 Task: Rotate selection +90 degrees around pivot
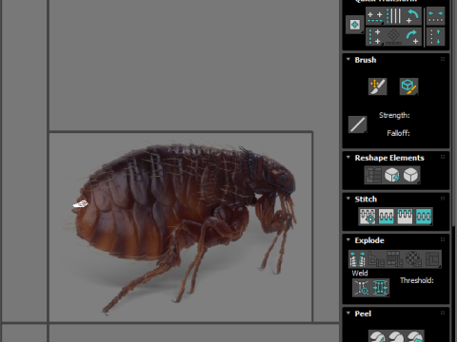(x=412, y=37)
